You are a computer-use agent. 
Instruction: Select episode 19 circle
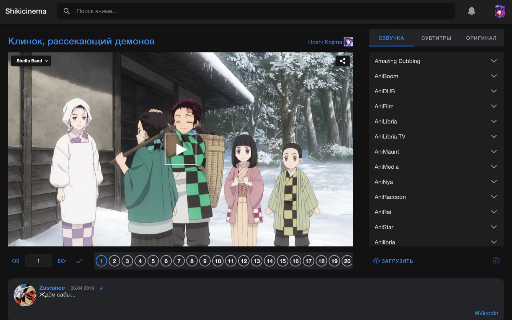[334, 261]
